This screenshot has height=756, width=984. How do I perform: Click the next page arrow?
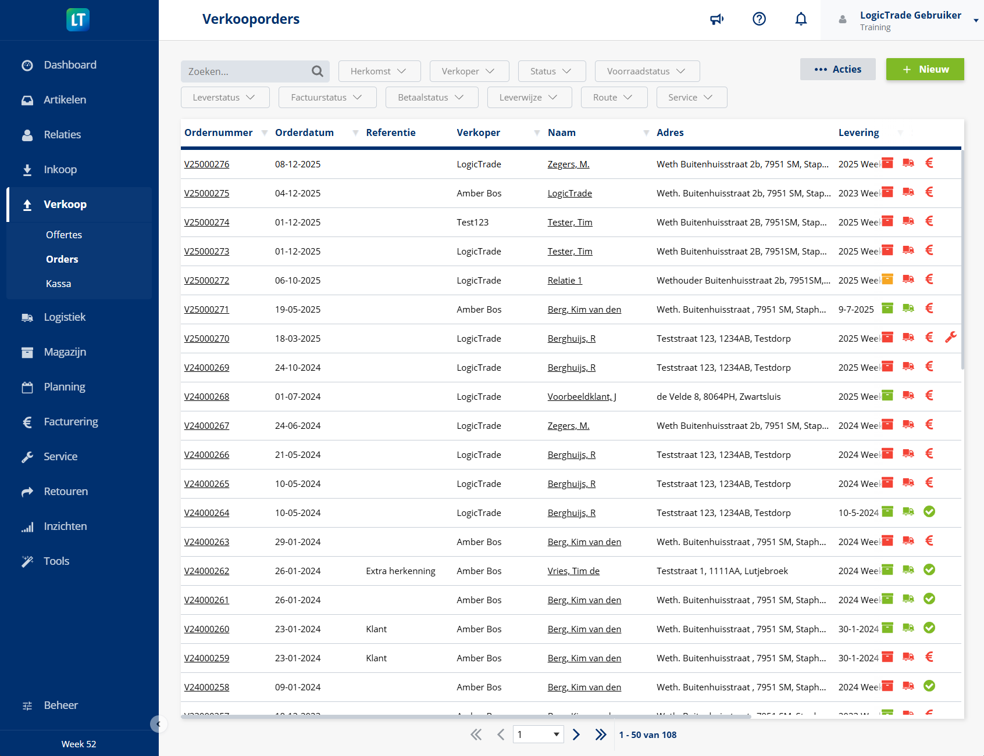[576, 734]
